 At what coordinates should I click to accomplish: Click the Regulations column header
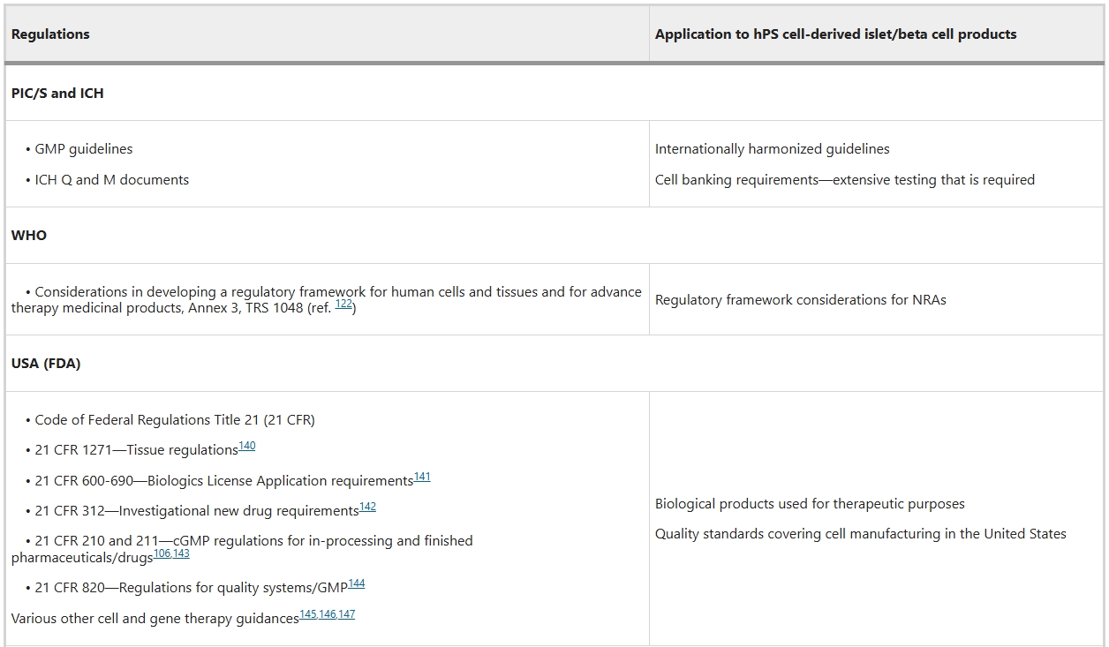click(x=50, y=34)
